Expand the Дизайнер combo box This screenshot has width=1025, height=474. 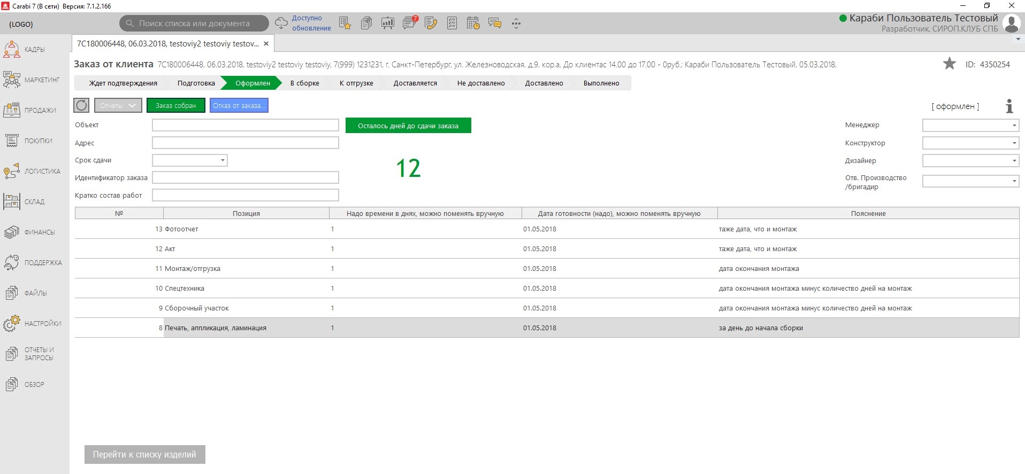point(1014,161)
